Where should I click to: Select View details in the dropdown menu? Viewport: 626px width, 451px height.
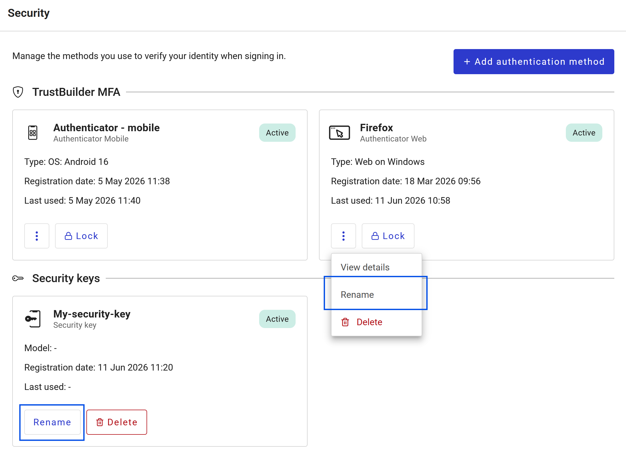[x=377, y=267]
